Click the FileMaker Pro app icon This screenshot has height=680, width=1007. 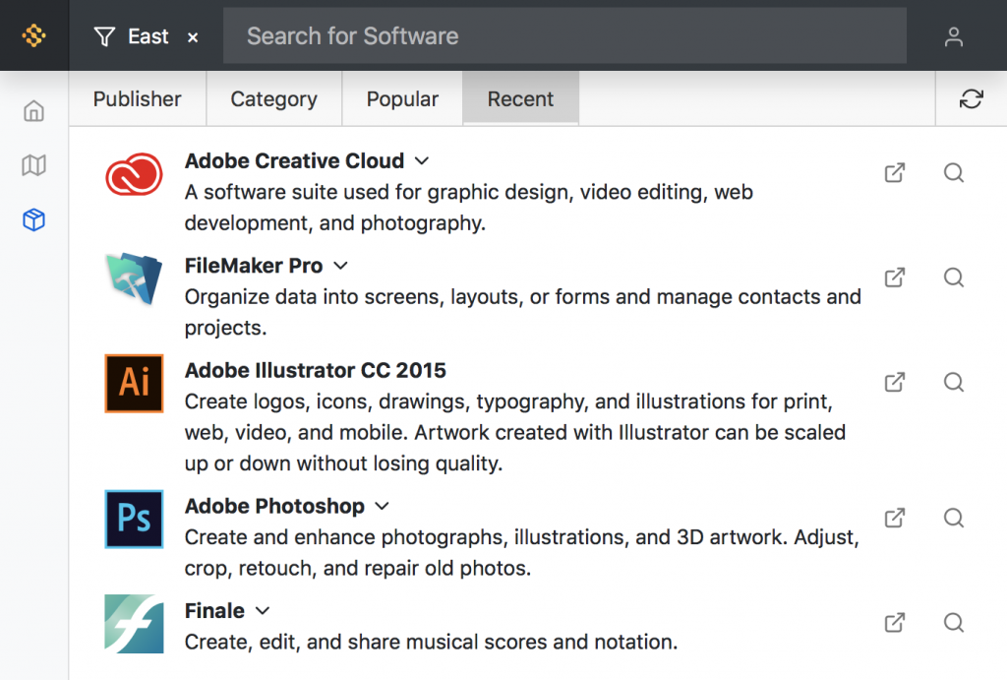[134, 278]
